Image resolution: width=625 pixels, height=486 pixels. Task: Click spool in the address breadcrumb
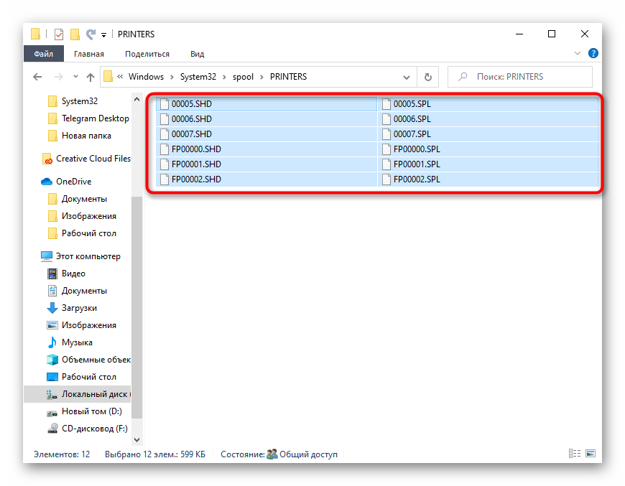(x=243, y=77)
